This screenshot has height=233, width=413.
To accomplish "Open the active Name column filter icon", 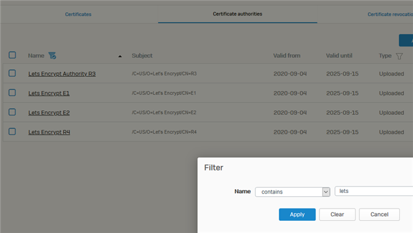I will coord(52,56).
